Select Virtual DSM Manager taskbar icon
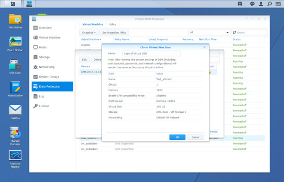 coord(29,4)
